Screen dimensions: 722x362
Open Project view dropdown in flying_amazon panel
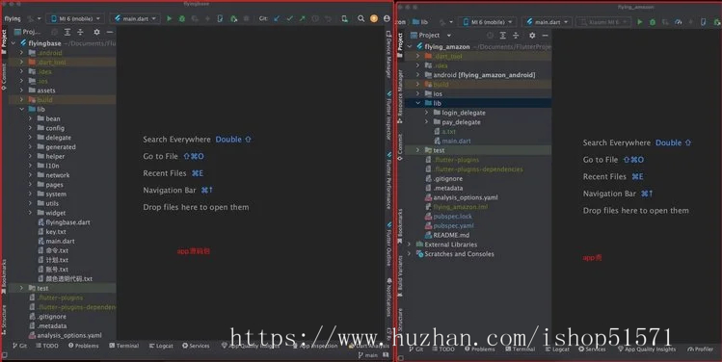(431, 35)
